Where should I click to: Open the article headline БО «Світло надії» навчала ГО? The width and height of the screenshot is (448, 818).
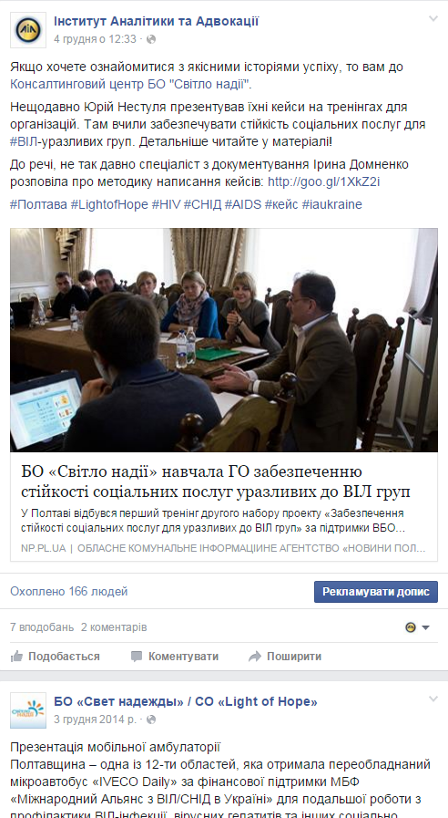click(216, 481)
